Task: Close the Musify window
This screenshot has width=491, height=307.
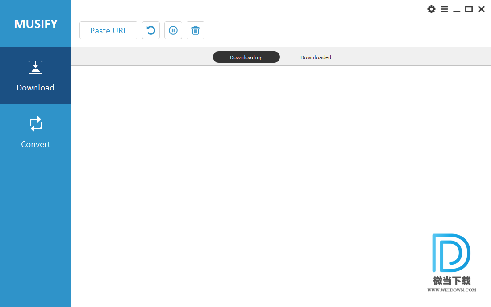Action: coord(481,9)
